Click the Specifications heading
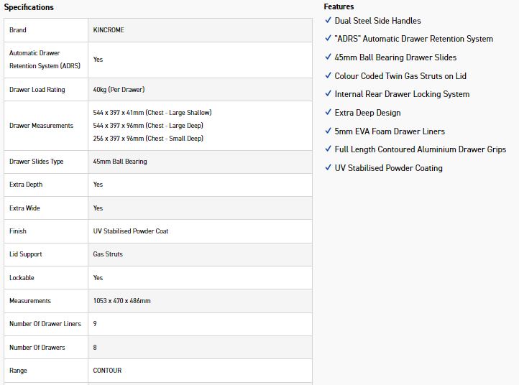Viewport: 519px width, 385px height. (x=29, y=7)
